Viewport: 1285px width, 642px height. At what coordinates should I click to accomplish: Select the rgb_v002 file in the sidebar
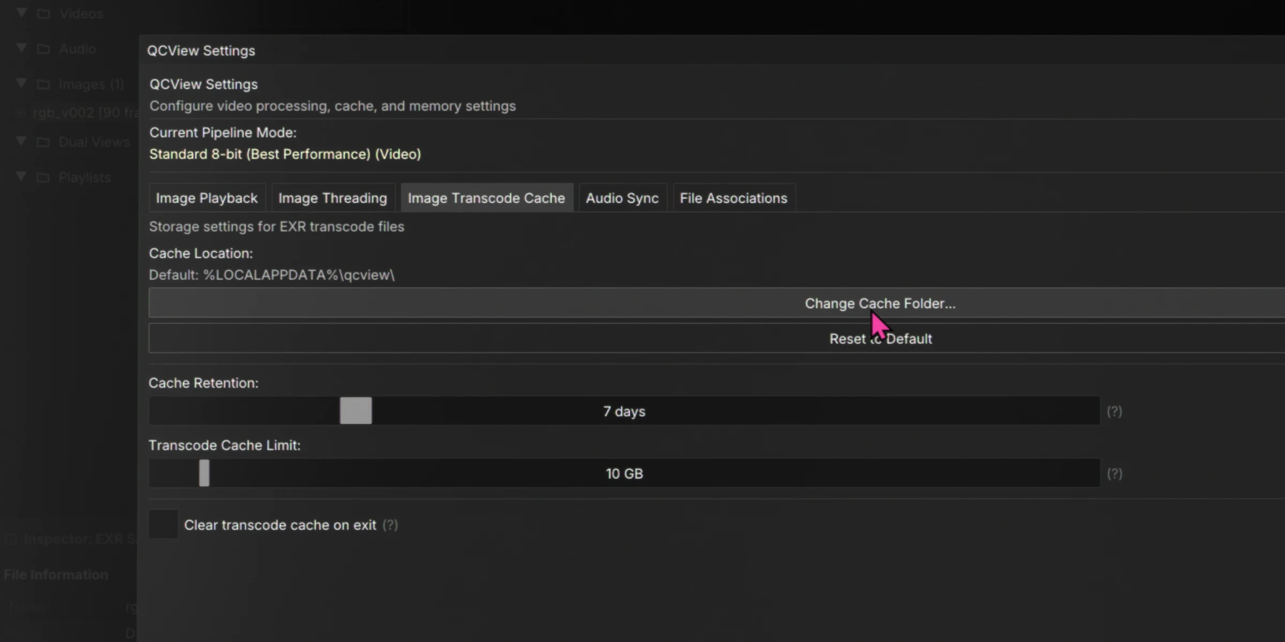80,113
